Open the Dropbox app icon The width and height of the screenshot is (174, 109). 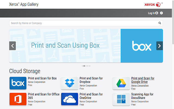tap(70, 83)
